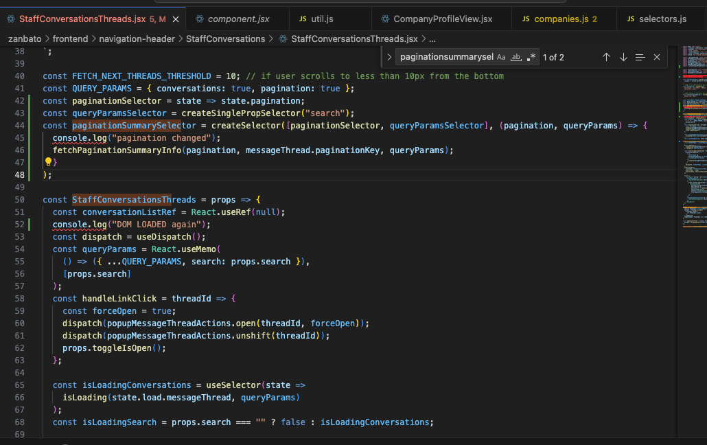Image resolution: width=707 pixels, height=445 pixels.
Task: Close the find widget
Action: tap(657, 57)
